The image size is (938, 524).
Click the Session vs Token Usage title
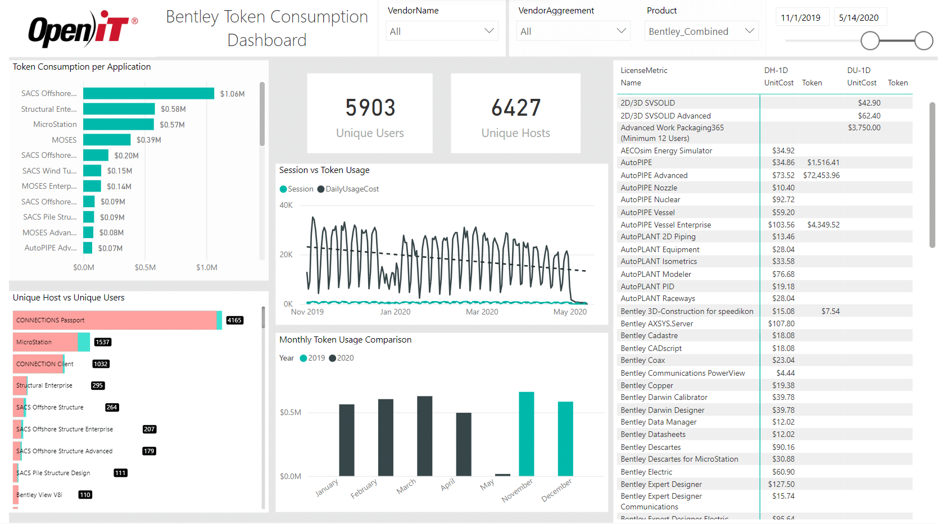pos(324,170)
